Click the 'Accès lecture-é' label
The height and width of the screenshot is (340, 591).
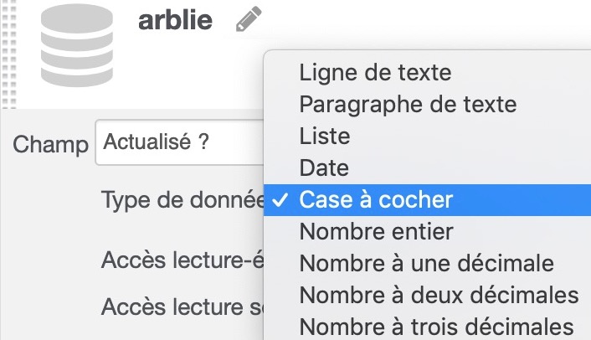point(182,260)
